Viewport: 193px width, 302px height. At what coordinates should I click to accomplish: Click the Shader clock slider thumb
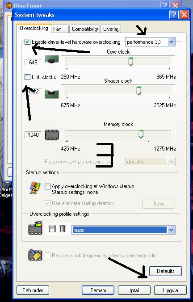tap(138, 91)
